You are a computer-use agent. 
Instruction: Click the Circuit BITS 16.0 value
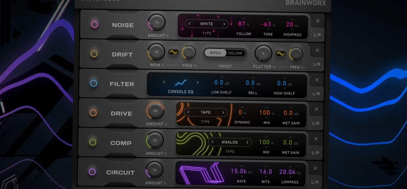(266, 172)
